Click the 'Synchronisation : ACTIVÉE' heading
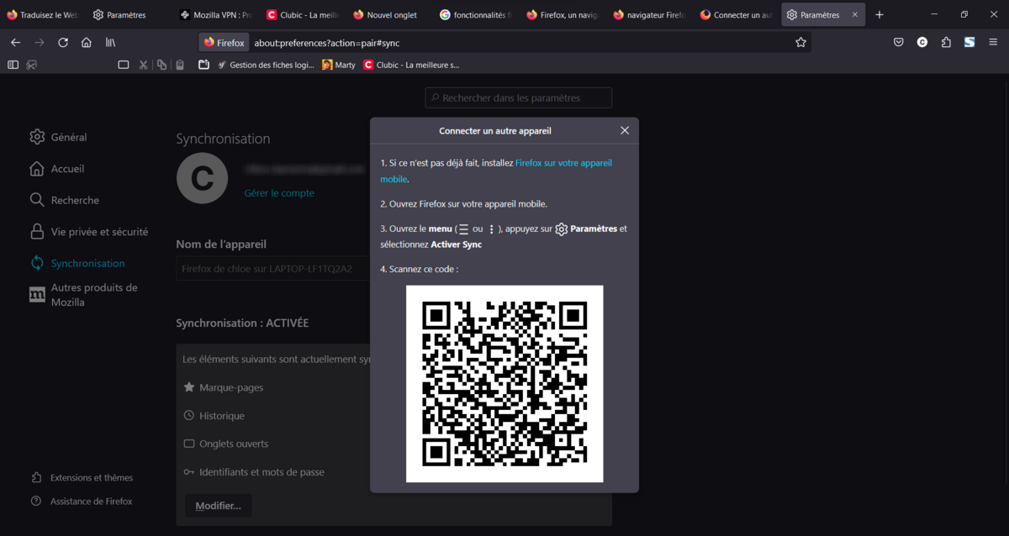Screen dimensions: 1009x536 point(242,323)
